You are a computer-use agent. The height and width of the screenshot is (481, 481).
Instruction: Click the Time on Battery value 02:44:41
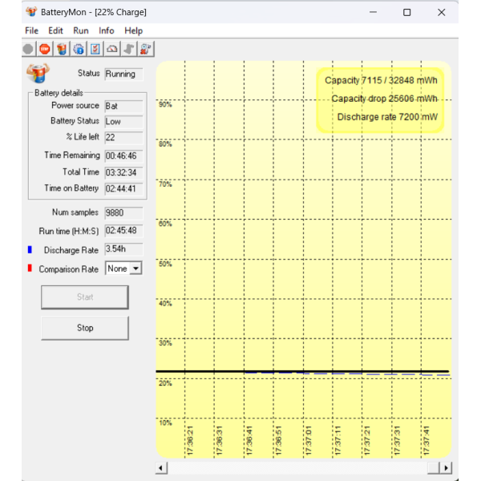tap(123, 188)
